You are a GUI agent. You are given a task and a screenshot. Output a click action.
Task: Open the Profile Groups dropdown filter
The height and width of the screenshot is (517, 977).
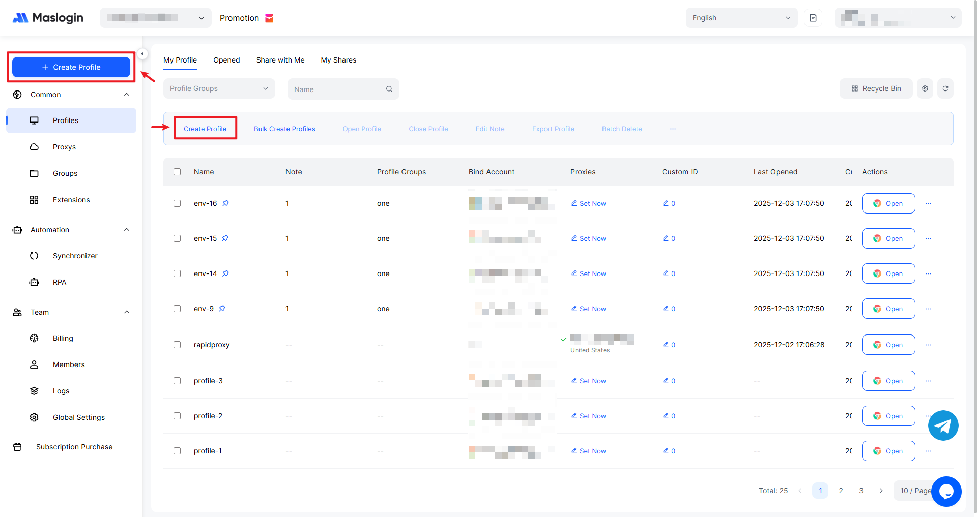(219, 88)
